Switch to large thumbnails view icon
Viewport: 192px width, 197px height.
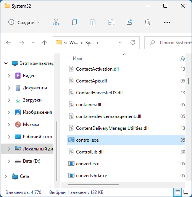(x=186, y=192)
